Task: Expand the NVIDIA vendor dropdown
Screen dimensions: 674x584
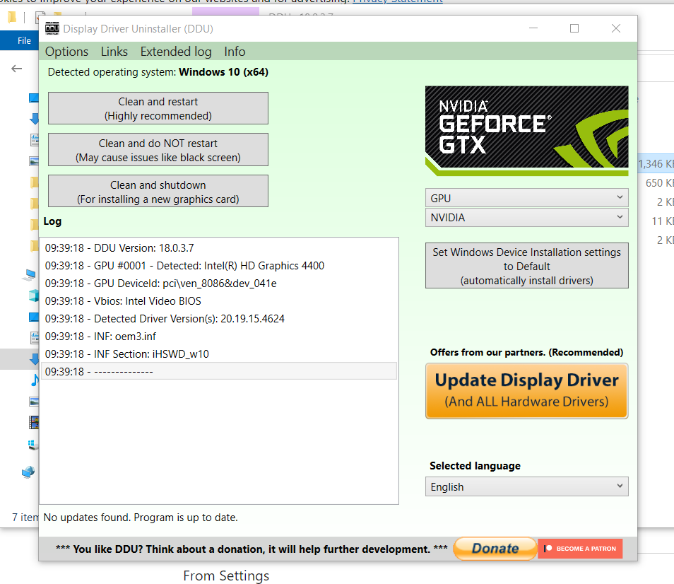Action: (x=526, y=217)
